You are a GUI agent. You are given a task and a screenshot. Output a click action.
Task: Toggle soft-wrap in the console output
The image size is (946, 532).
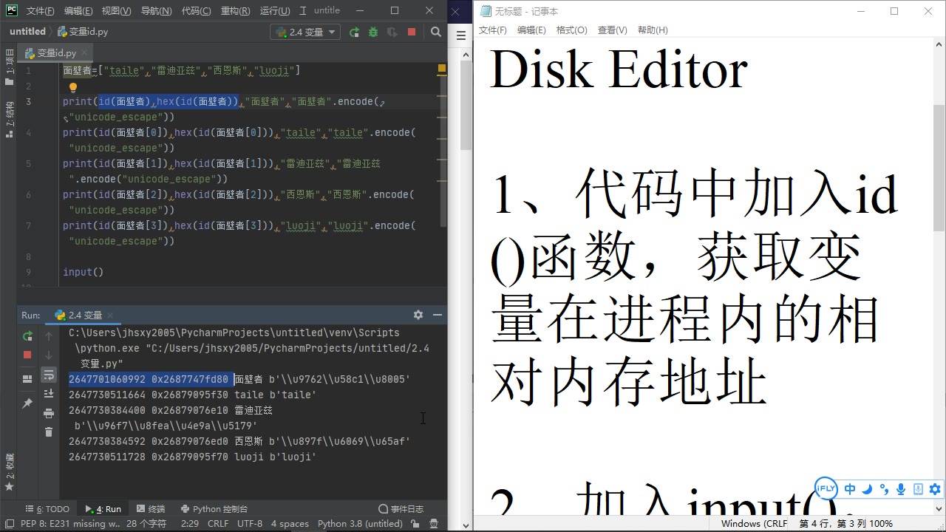pyautogui.click(x=49, y=374)
